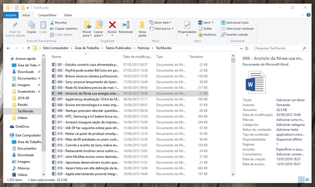Viewport: 315px width, 187px height.
Task: Switch to large icons view in status bar
Action: coord(307,180)
